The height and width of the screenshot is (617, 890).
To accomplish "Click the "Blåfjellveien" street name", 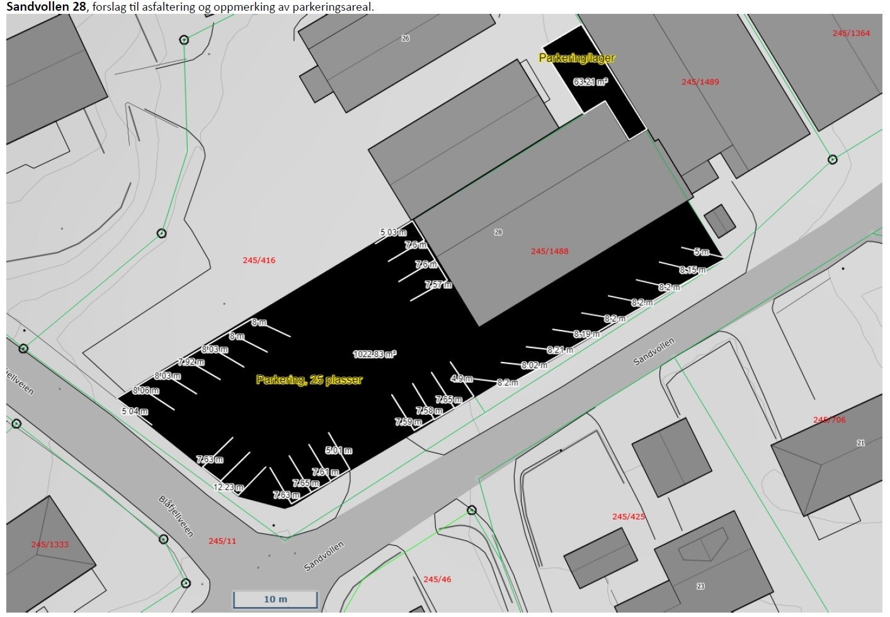I will [x=176, y=516].
